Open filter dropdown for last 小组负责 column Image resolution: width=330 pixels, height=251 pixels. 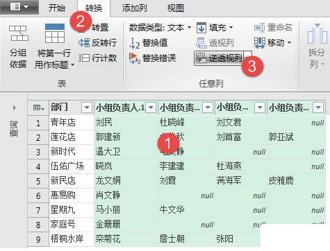(318, 107)
